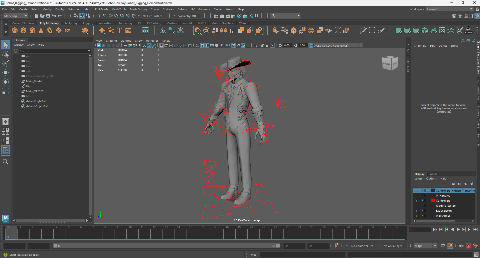Open the ACES color space dropdown
The width and height of the screenshot is (480, 258).
pos(361,45)
